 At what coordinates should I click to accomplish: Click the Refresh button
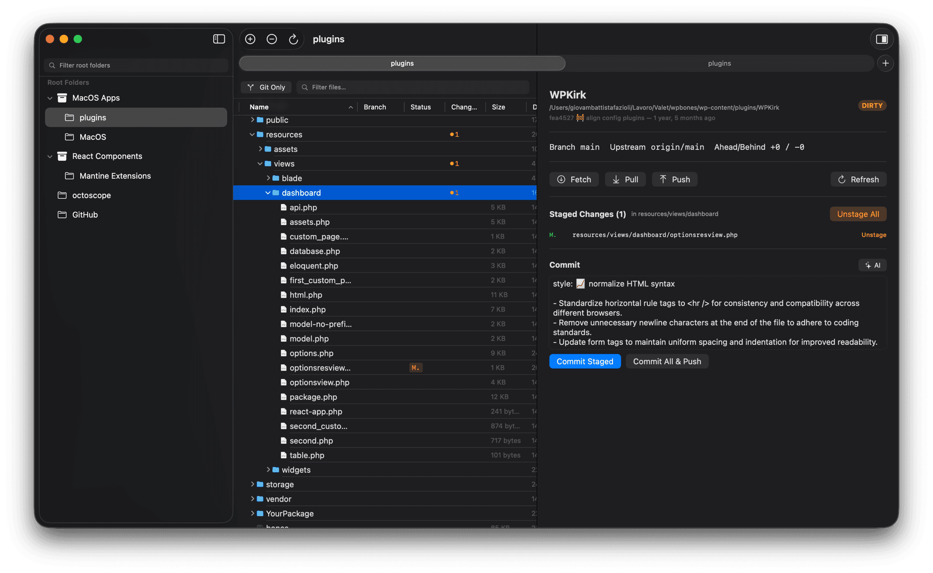pyautogui.click(x=858, y=180)
